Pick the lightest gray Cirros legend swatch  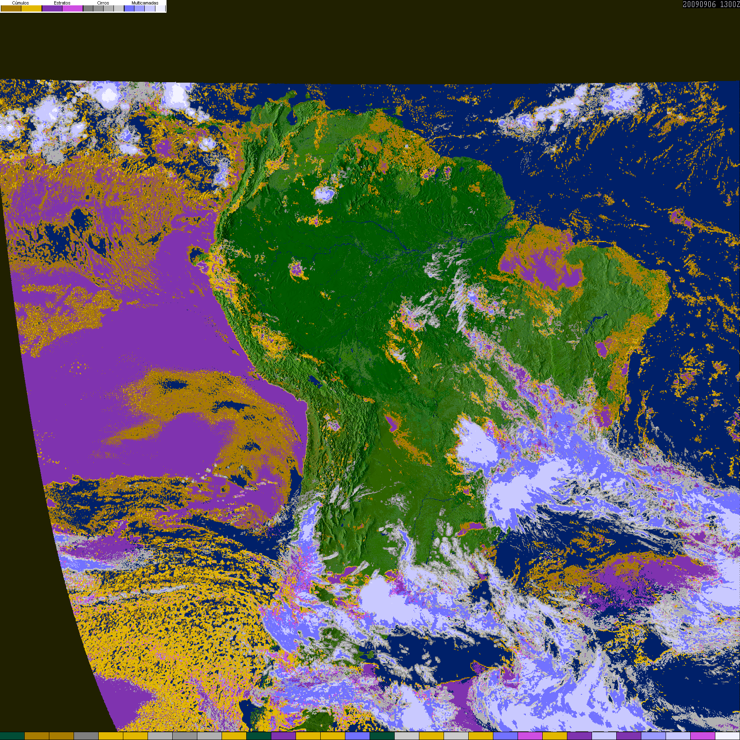[118, 9]
